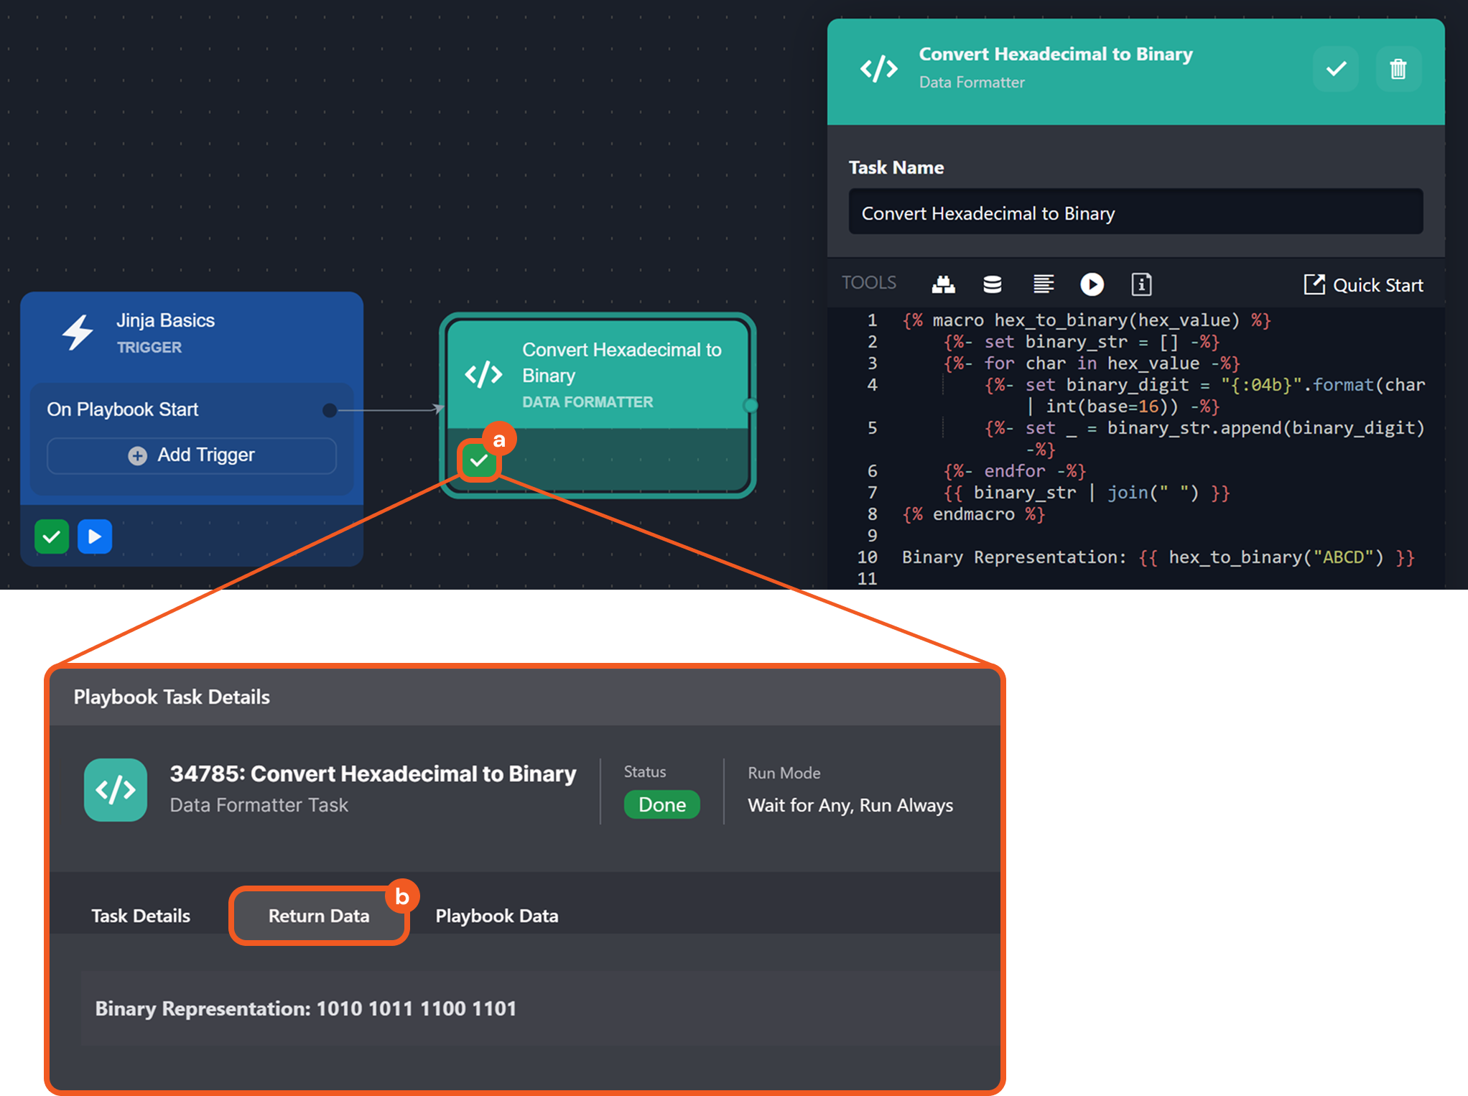Click the green check status on formatter node
Viewport: 1468px width, 1096px height.
[x=478, y=460]
